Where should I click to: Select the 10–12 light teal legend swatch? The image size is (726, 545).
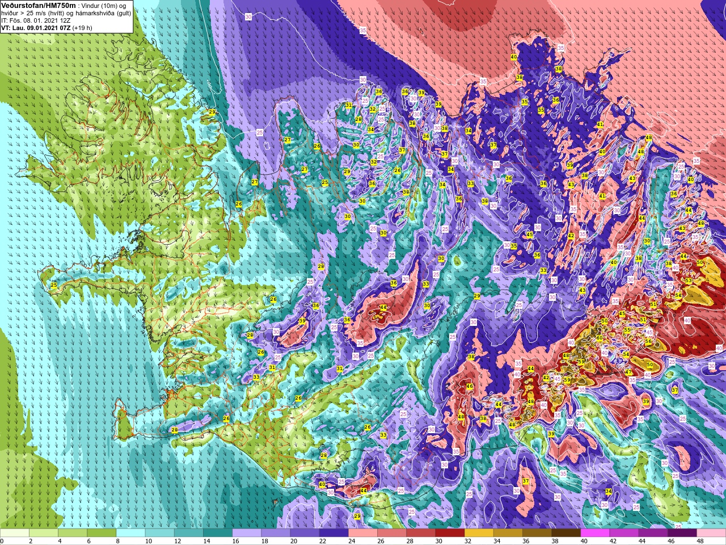[x=160, y=533]
